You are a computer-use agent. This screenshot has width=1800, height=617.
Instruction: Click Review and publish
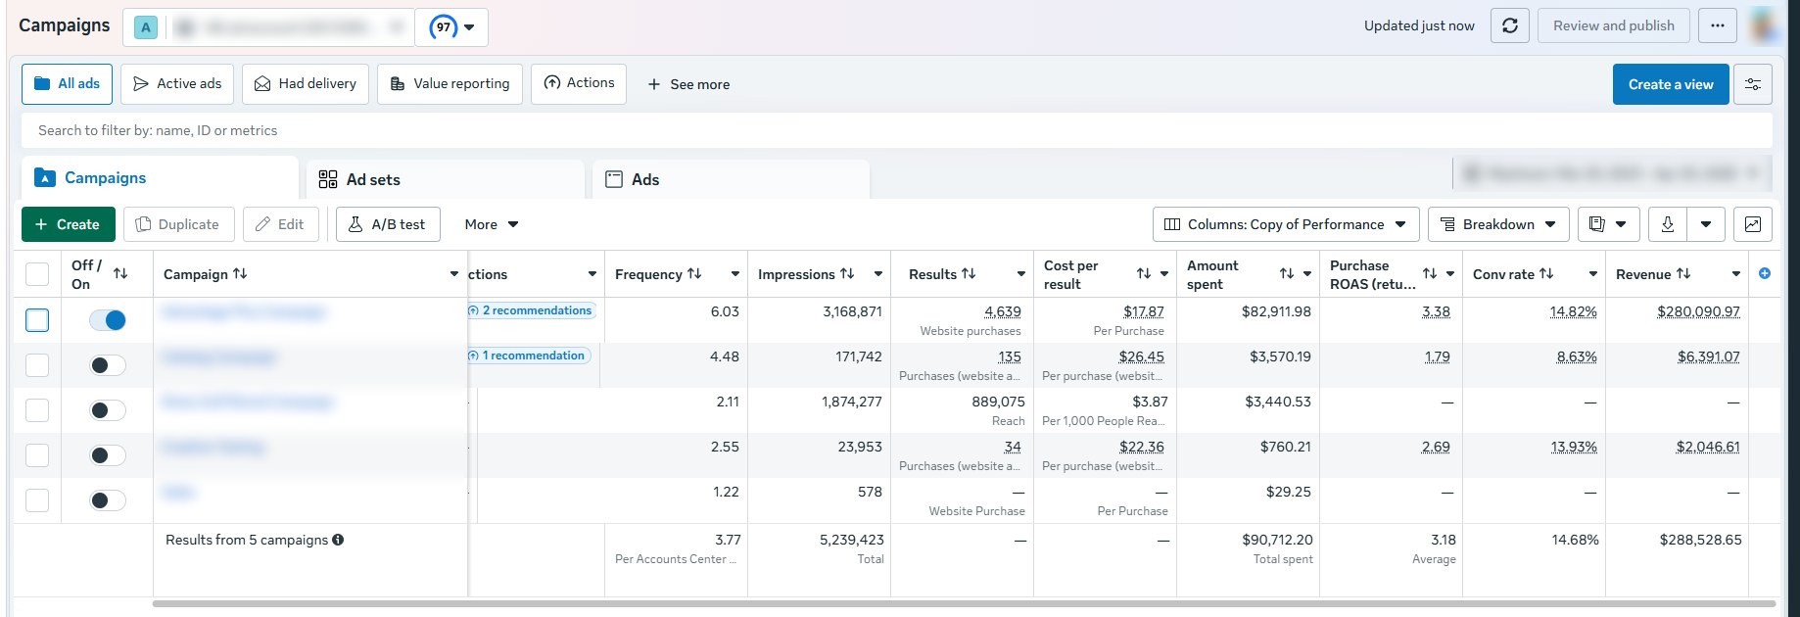coord(1614,26)
